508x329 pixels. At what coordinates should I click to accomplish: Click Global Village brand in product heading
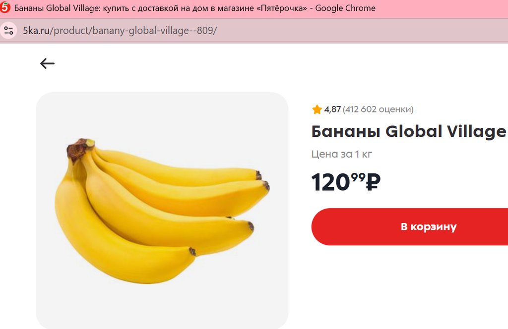pyautogui.click(x=445, y=132)
